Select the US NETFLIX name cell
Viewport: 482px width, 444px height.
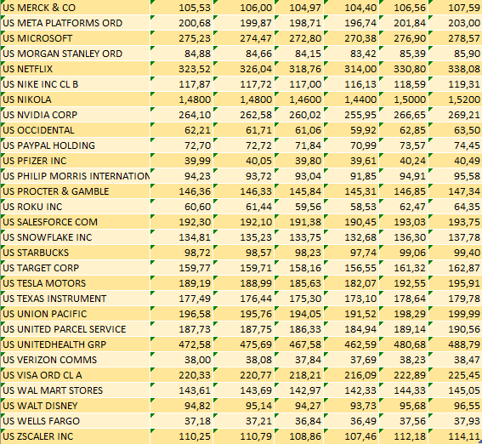pos(76,69)
